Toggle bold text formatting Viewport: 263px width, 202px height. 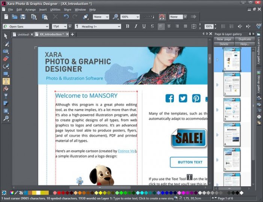click(x=127, y=26)
